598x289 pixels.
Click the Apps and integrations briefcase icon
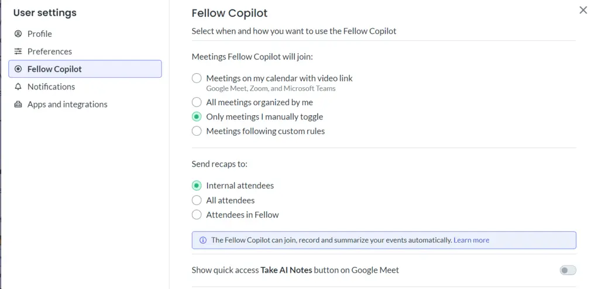(18, 104)
